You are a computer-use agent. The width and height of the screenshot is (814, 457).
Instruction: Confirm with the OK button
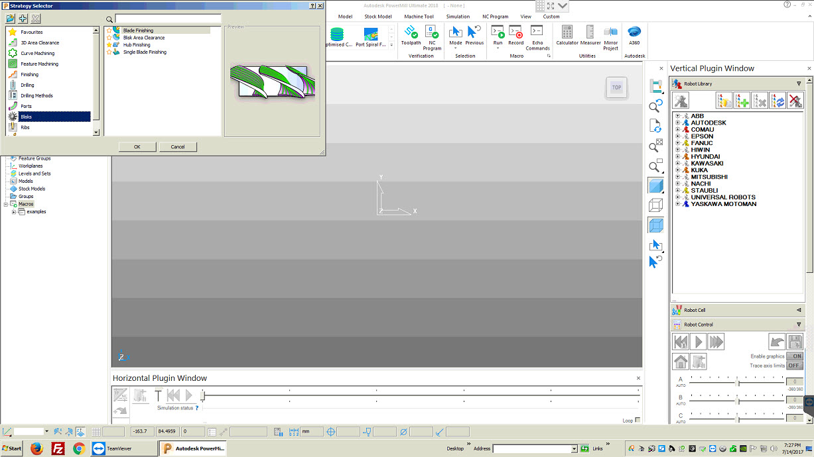[137, 146]
